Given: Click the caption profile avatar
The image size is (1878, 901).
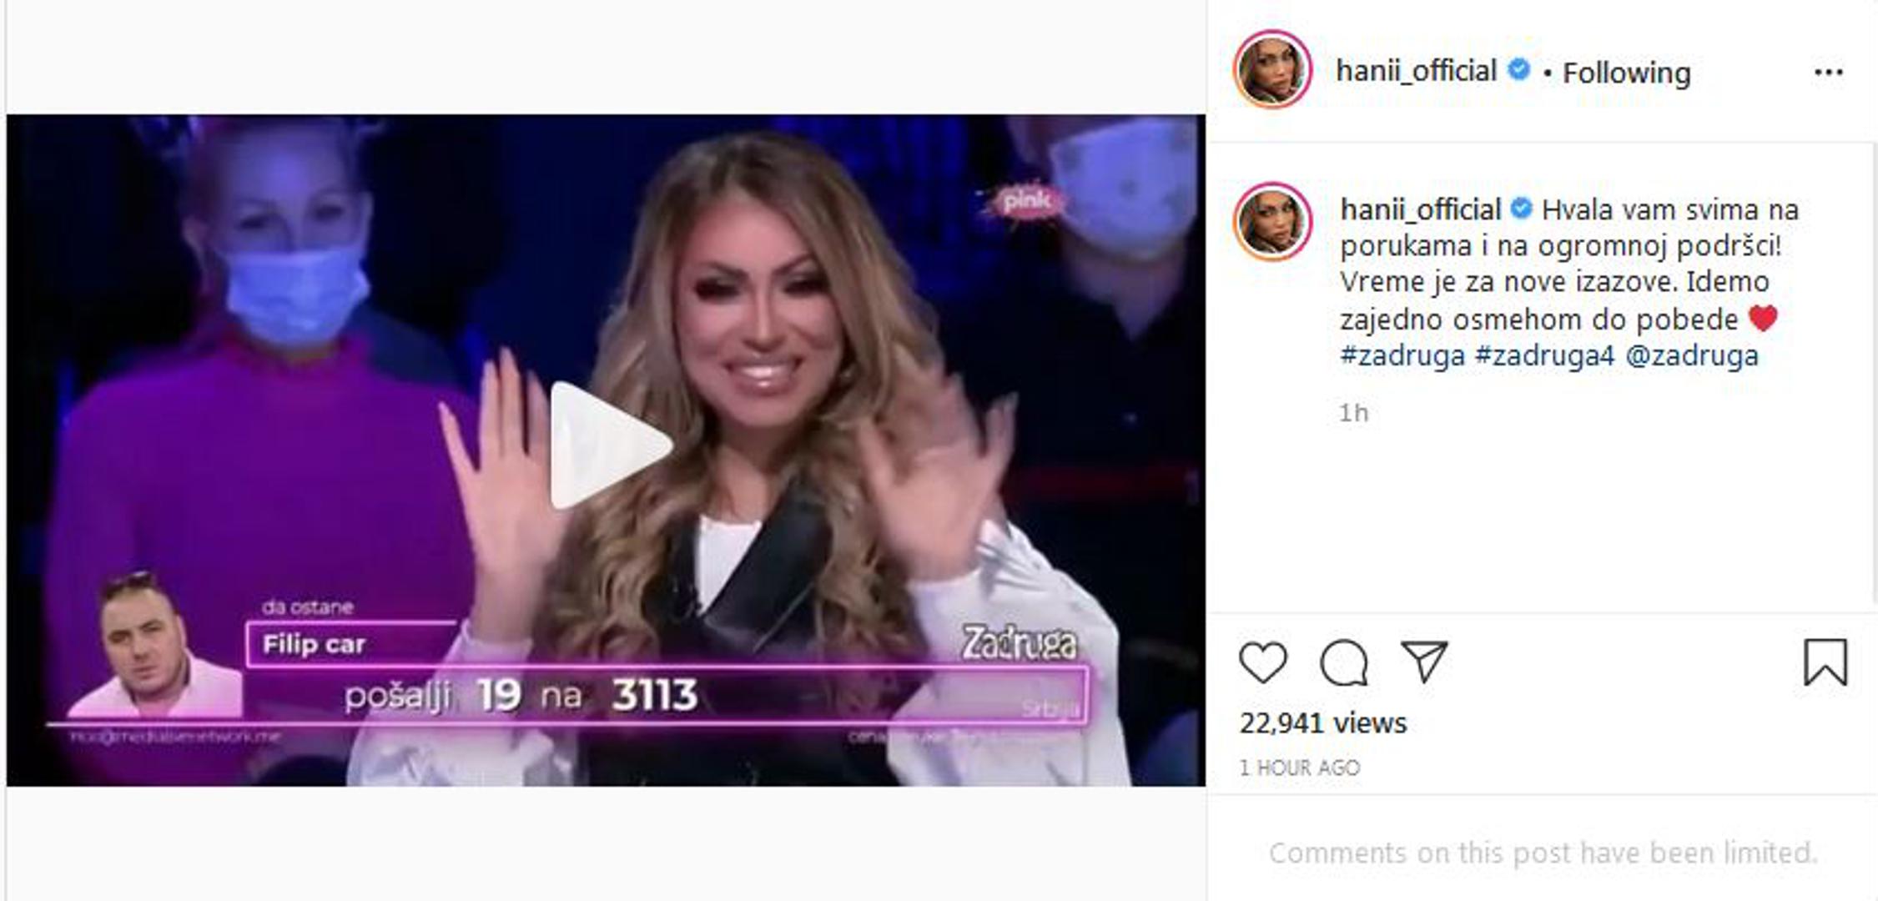Looking at the screenshot, I should [x=1272, y=222].
